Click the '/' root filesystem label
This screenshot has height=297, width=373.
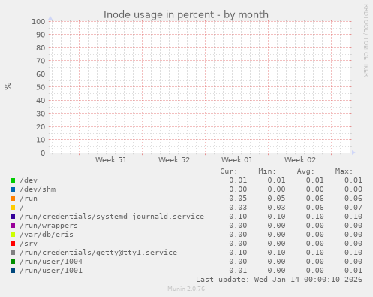coord(22,208)
